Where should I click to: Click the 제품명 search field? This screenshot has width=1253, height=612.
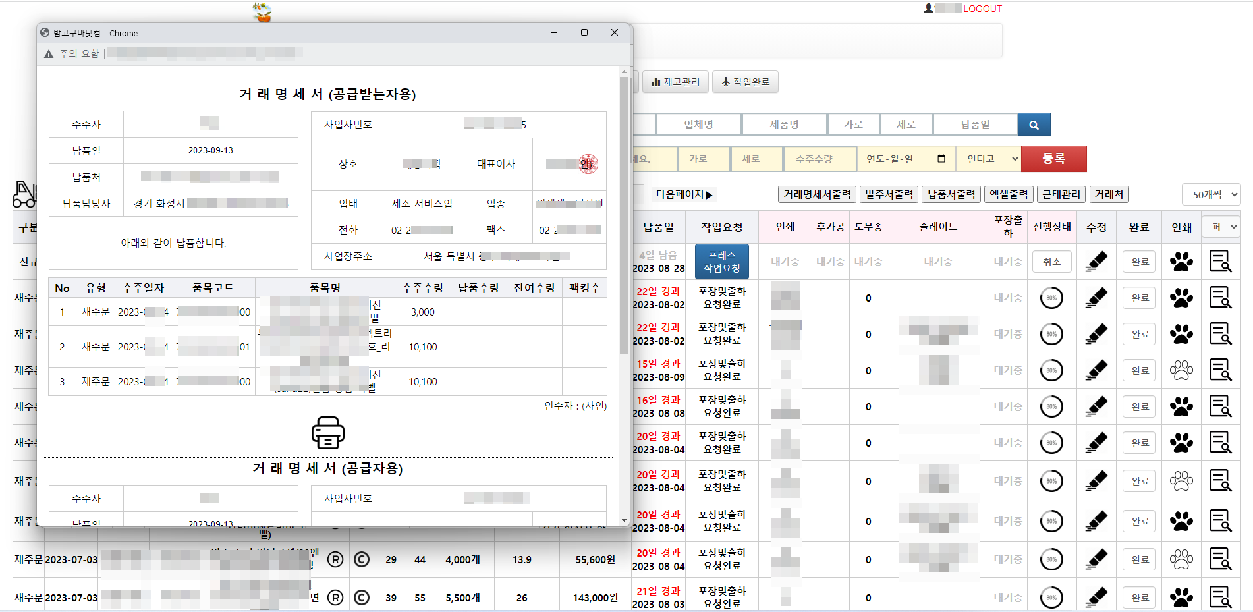(x=784, y=125)
